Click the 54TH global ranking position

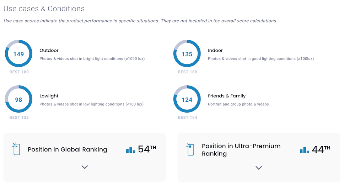coord(147,149)
